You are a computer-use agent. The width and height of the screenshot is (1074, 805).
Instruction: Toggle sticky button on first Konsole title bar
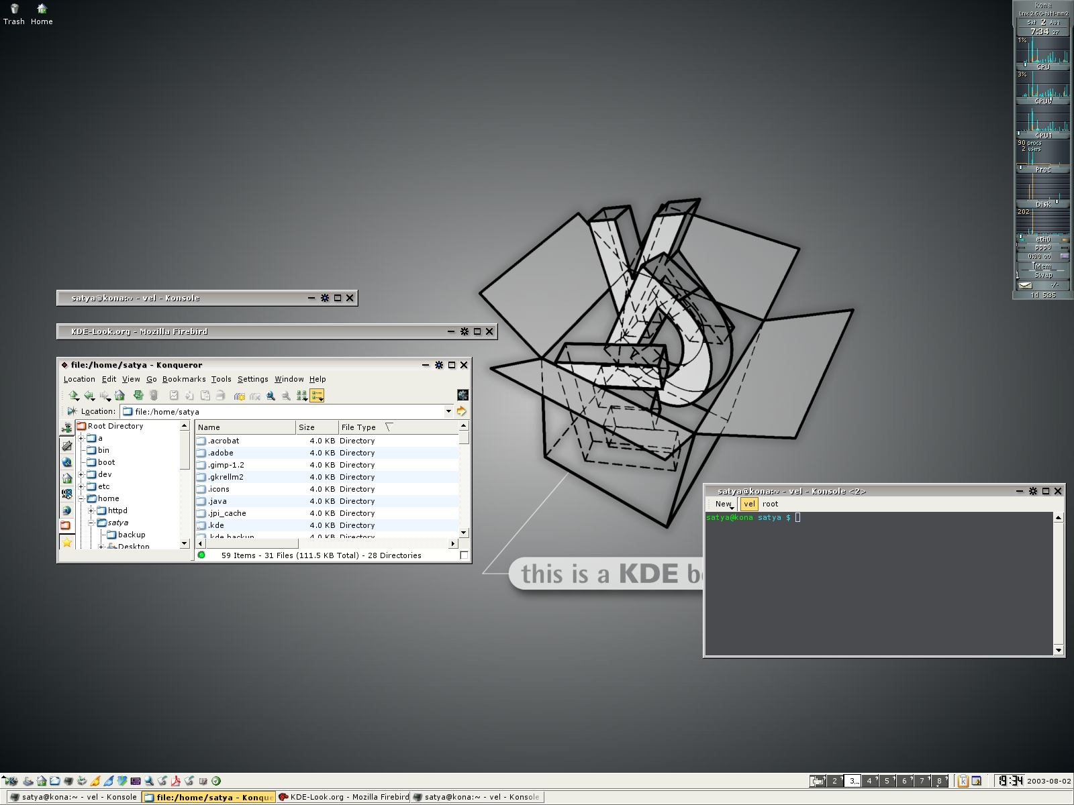click(x=325, y=298)
